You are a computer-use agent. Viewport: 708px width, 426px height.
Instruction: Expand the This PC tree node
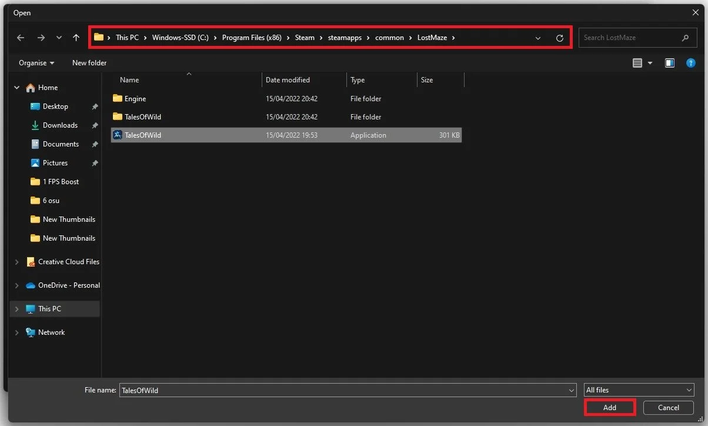[17, 309]
